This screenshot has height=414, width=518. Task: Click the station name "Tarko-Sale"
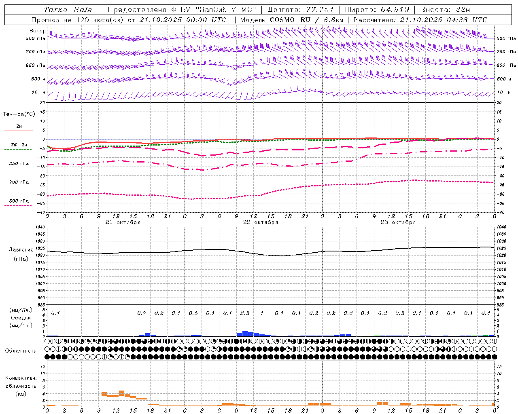tap(68, 10)
